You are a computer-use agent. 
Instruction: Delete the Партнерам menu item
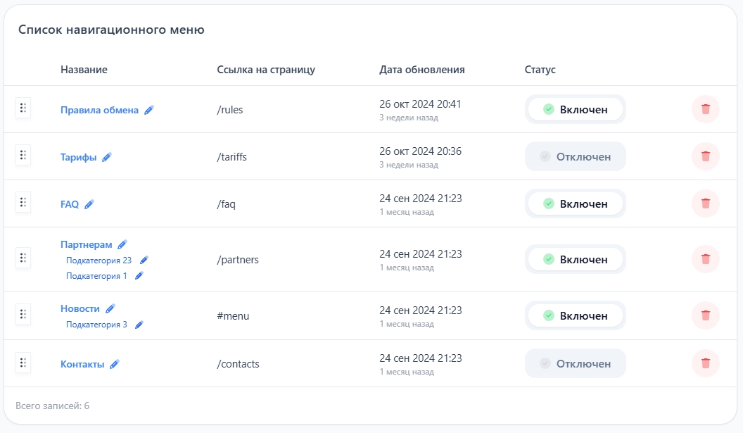click(706, 259)
